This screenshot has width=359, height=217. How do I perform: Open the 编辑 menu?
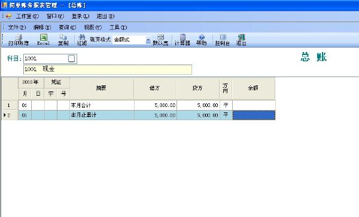pos(42,27)
